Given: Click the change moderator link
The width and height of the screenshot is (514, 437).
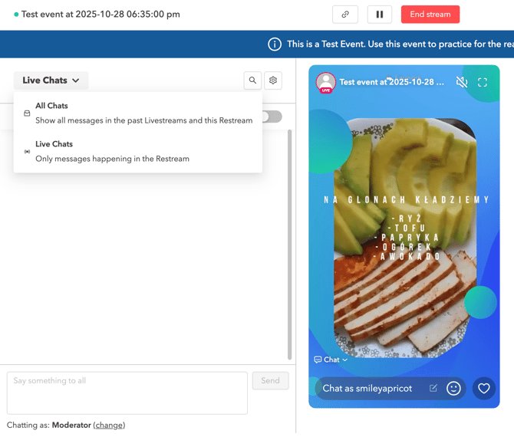Looking at the screenshot, I should click(x=109, y=425).
